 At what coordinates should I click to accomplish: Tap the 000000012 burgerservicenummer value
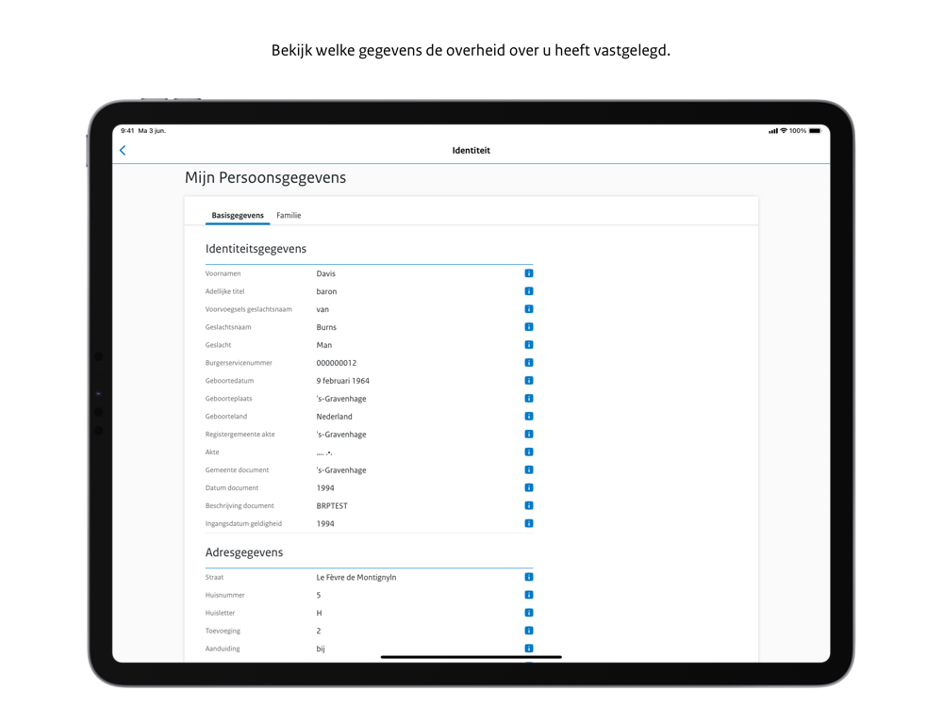(x=337, y=363)
